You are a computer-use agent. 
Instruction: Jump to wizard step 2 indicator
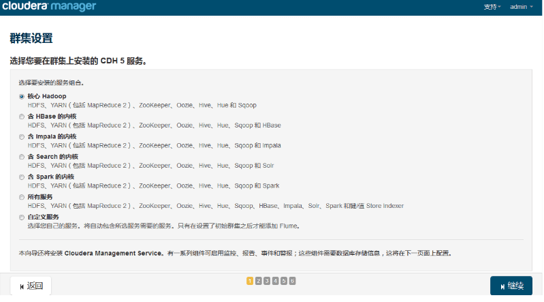(x=259, y=280)
